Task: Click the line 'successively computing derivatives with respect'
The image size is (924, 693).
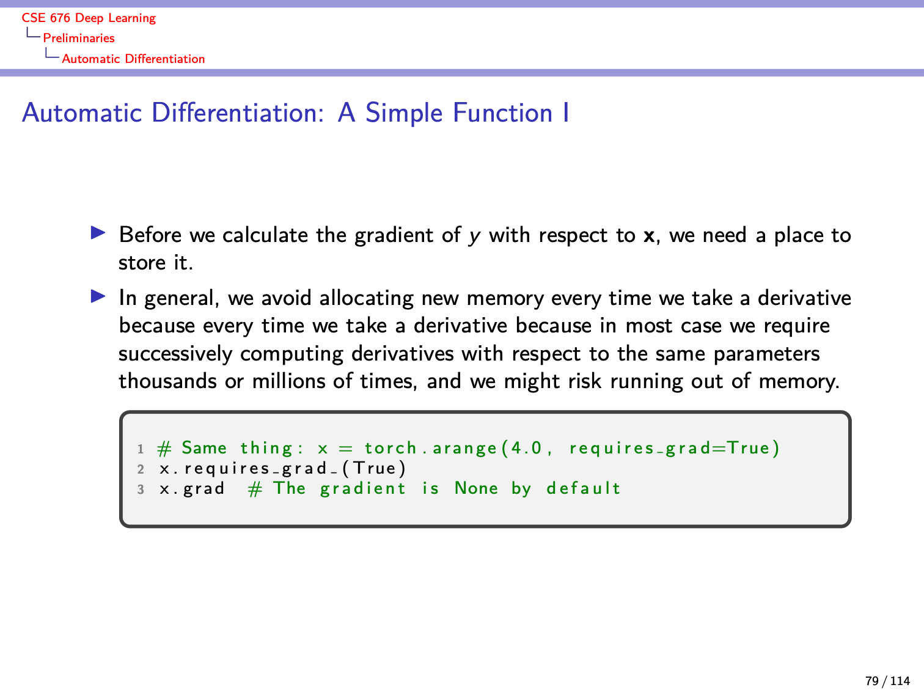Action: click(x=469, y=353)
